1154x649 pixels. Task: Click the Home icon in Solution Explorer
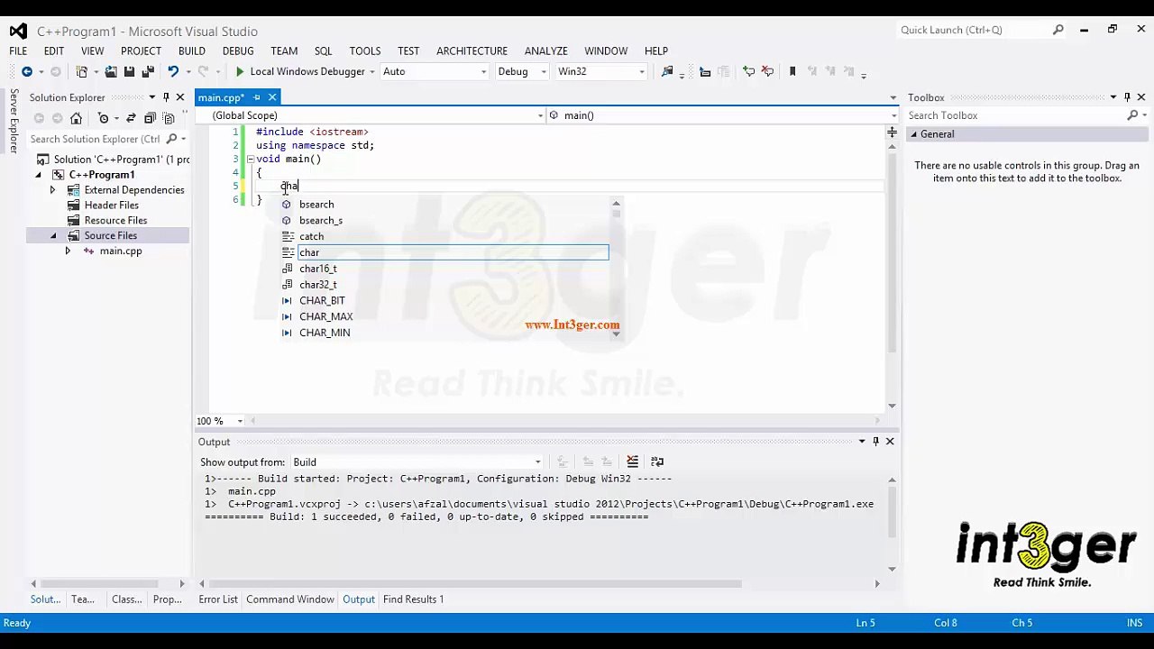point(76,118)
